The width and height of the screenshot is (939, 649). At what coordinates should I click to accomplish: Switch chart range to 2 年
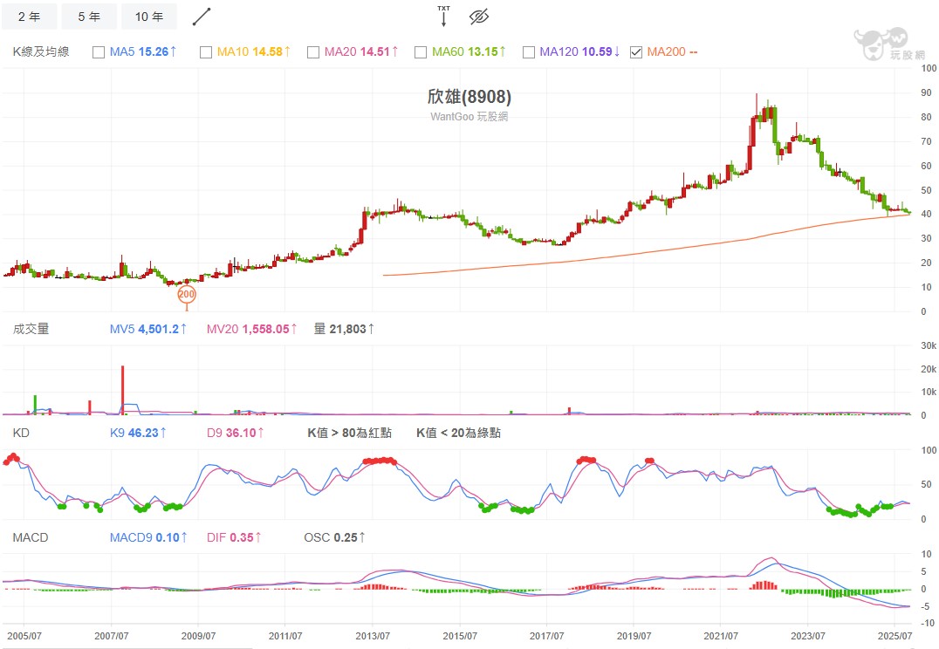pyautogui.click(x=29, y=17)
